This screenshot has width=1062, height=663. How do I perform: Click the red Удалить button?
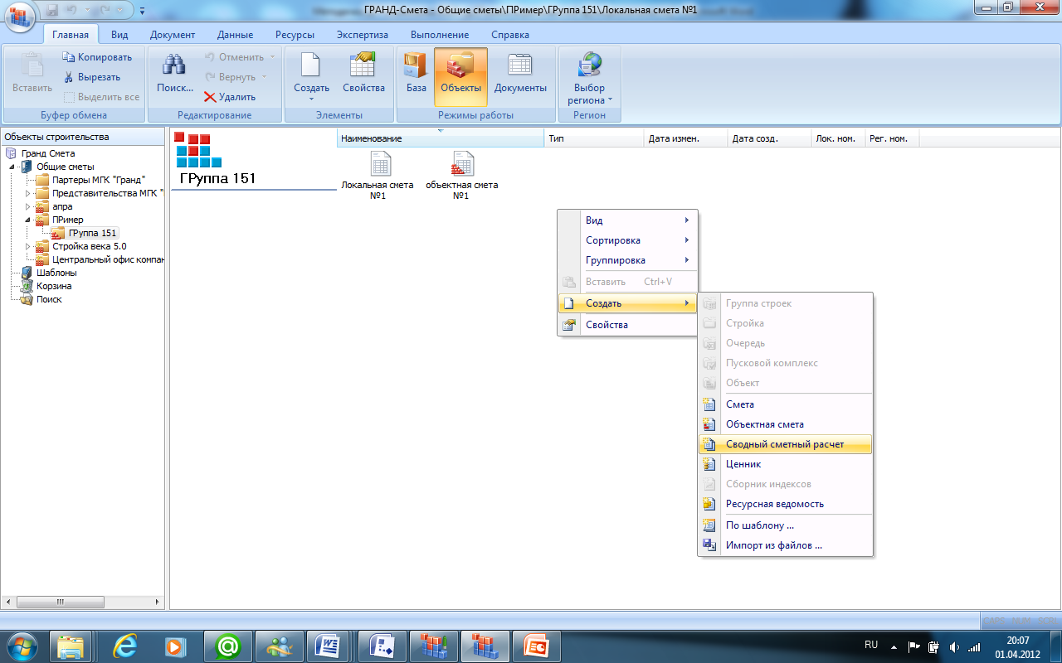pos(230,97)
